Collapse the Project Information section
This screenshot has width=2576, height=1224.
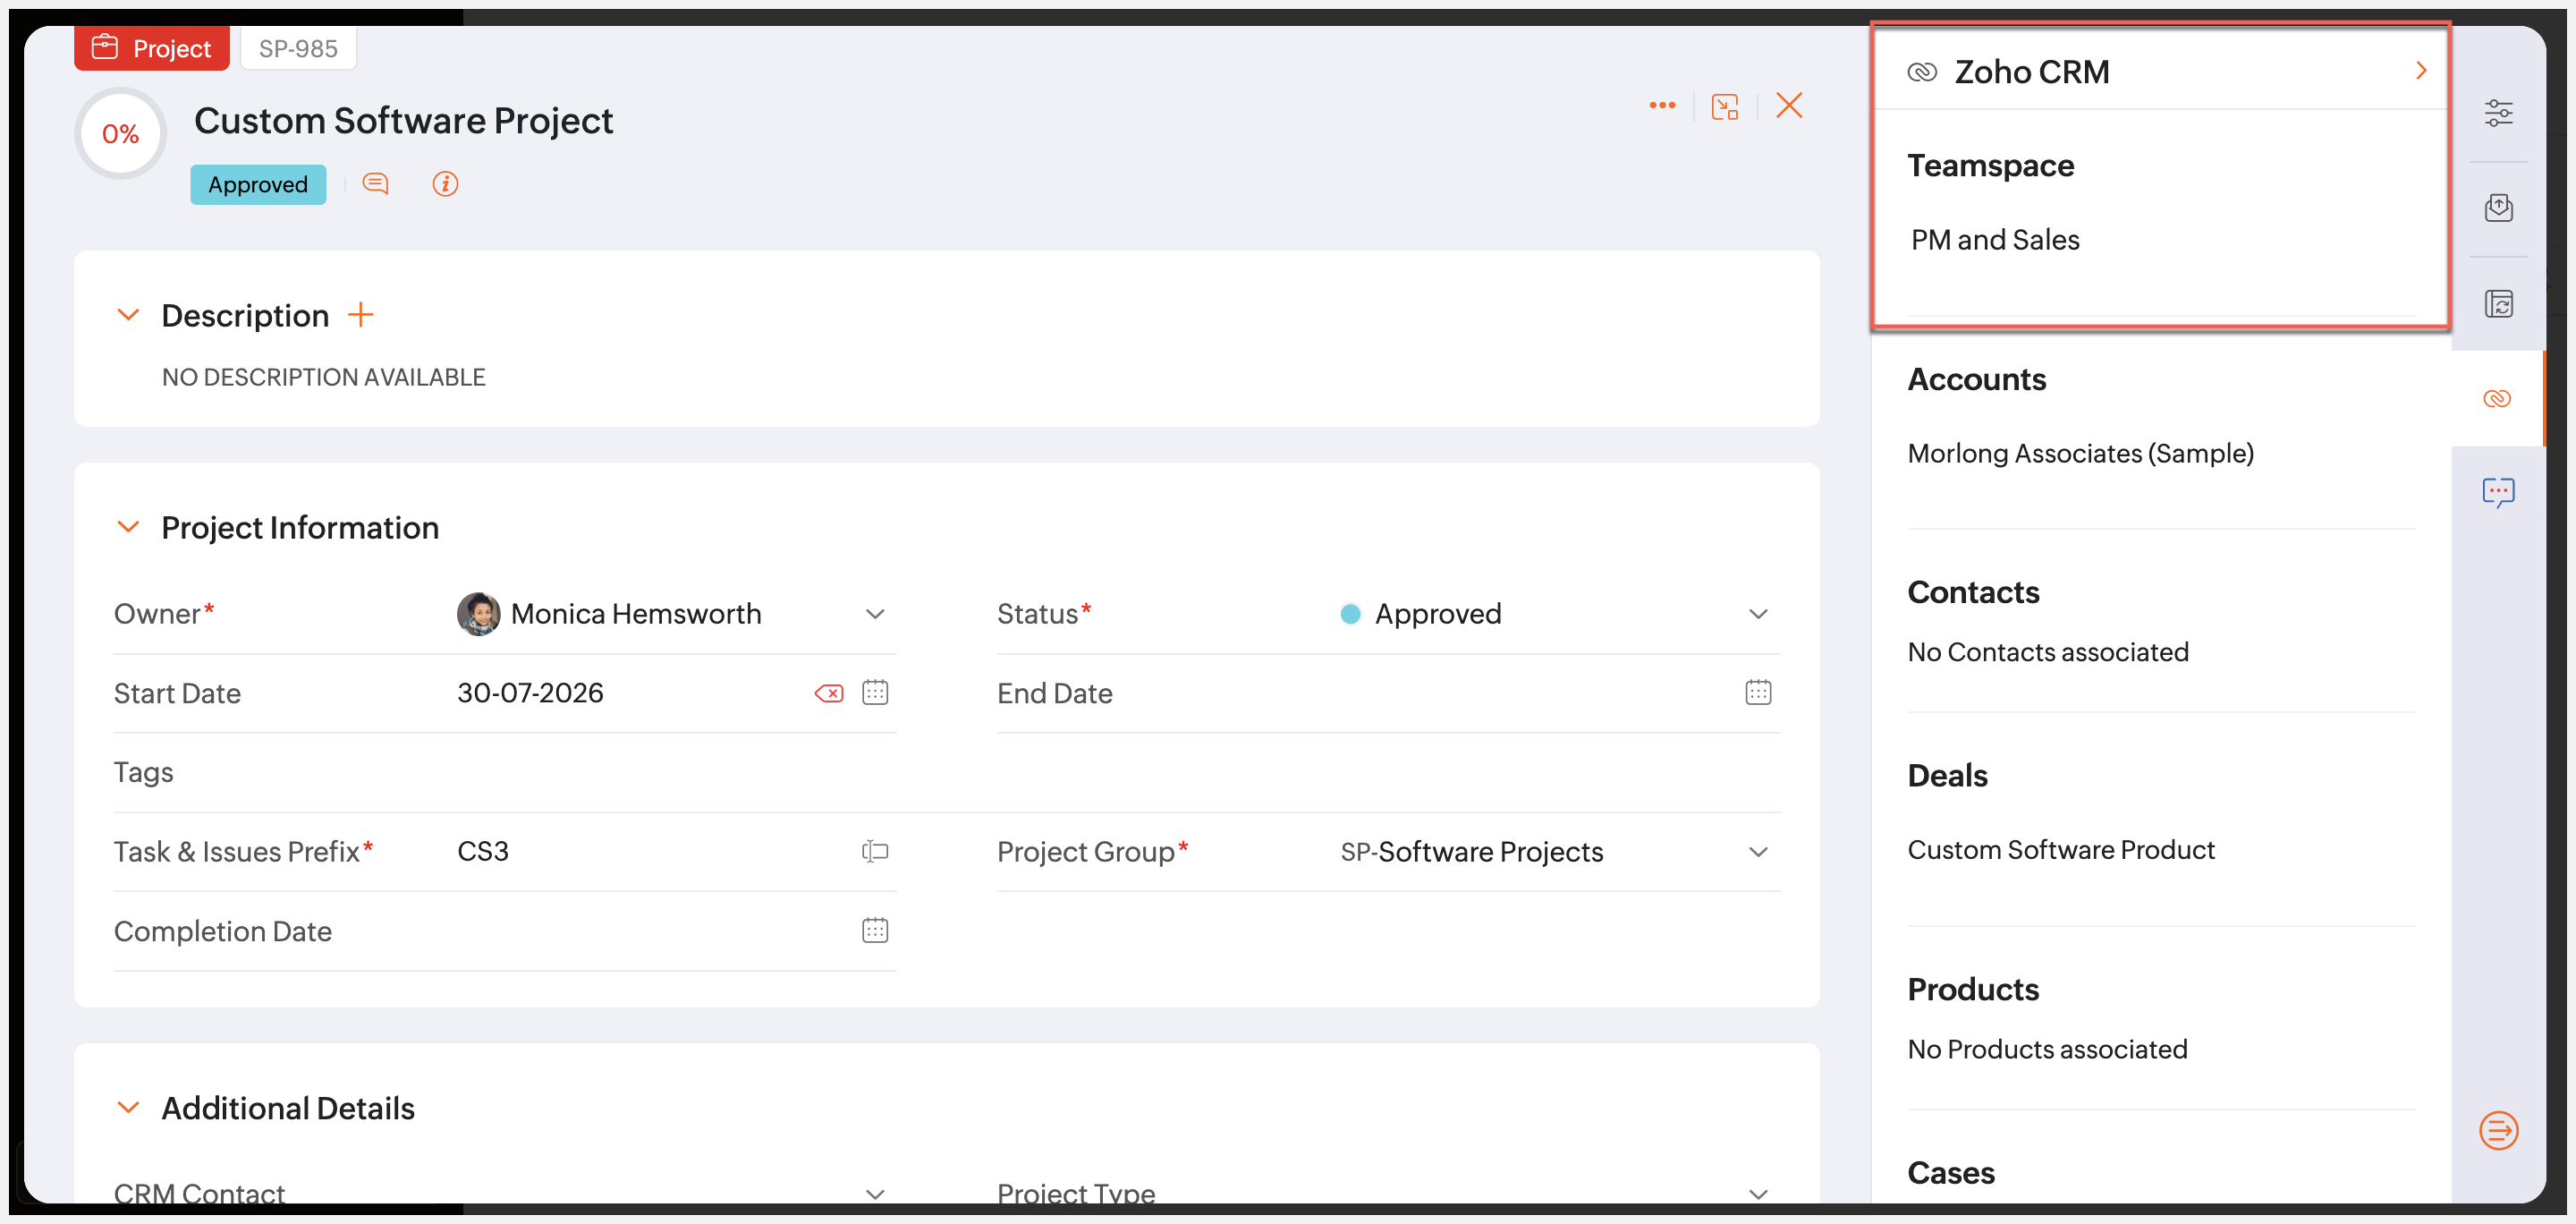(x=128, y=527)
